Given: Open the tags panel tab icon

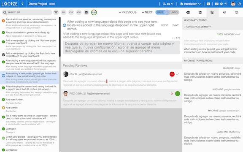Looking at the screenshot, I should tap(188, 12).
